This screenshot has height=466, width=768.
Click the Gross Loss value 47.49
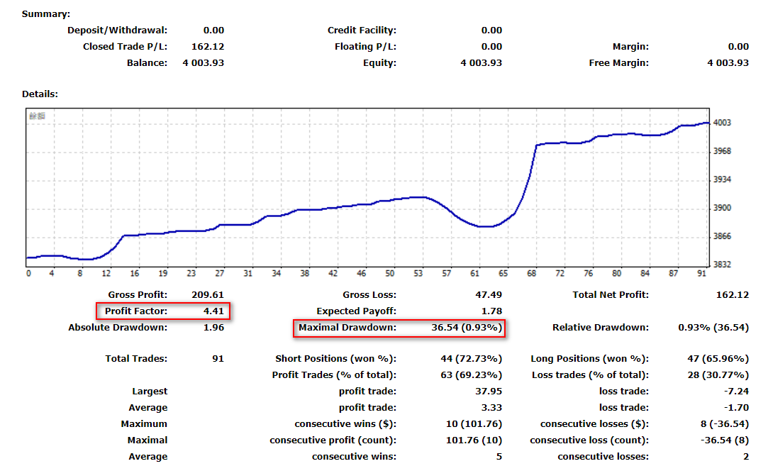(489, 295)
